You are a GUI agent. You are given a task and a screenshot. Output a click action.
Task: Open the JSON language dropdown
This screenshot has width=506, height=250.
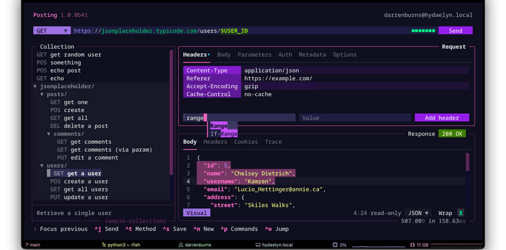tap(419, 212)
